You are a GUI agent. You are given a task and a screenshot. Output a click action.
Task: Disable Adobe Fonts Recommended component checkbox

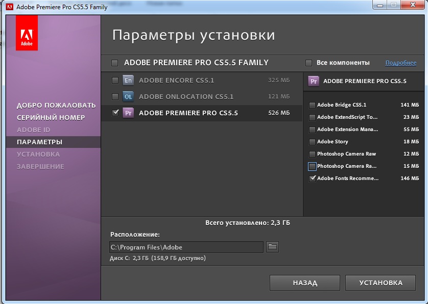(312, 179)
